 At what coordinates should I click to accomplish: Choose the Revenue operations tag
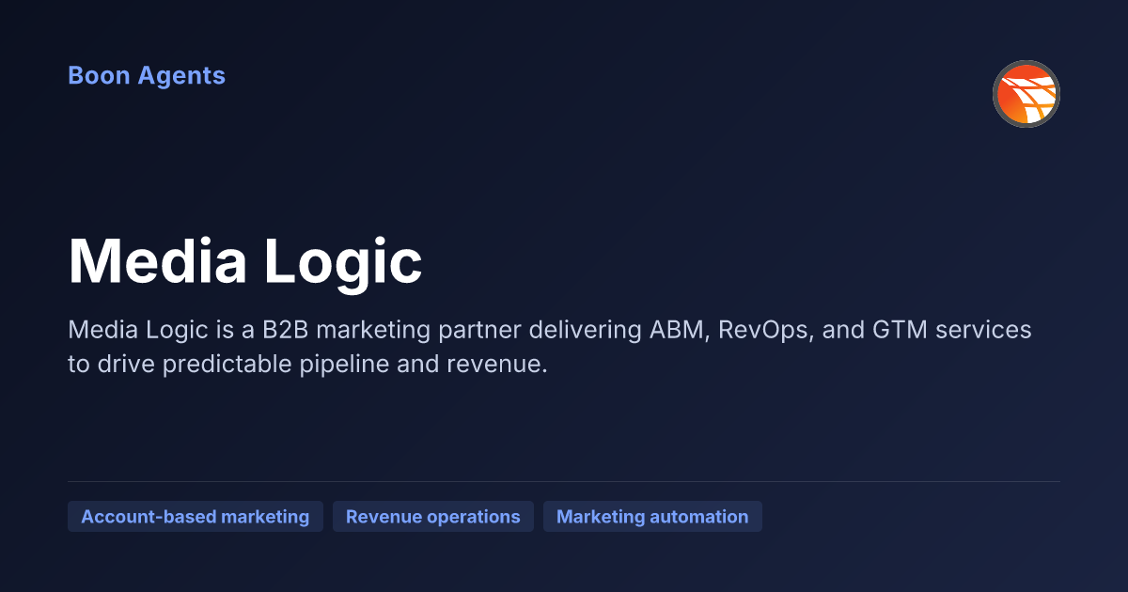433,517
